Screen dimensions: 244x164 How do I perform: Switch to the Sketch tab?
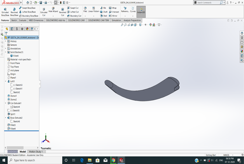14,20
